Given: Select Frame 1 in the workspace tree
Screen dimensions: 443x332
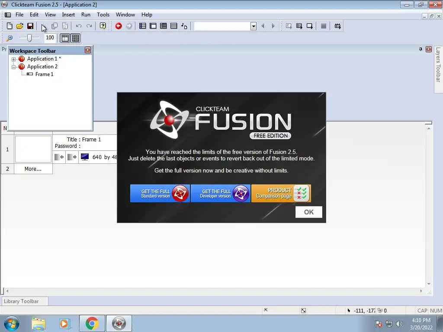Looking at the screenshot, I should click(44, 74).
